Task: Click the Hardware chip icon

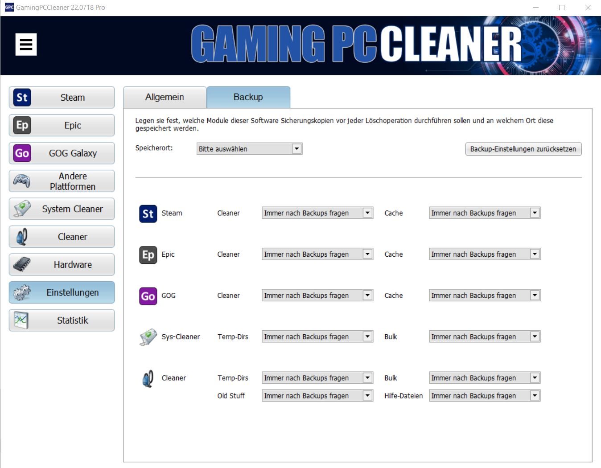Action: [x=22, y=265]
